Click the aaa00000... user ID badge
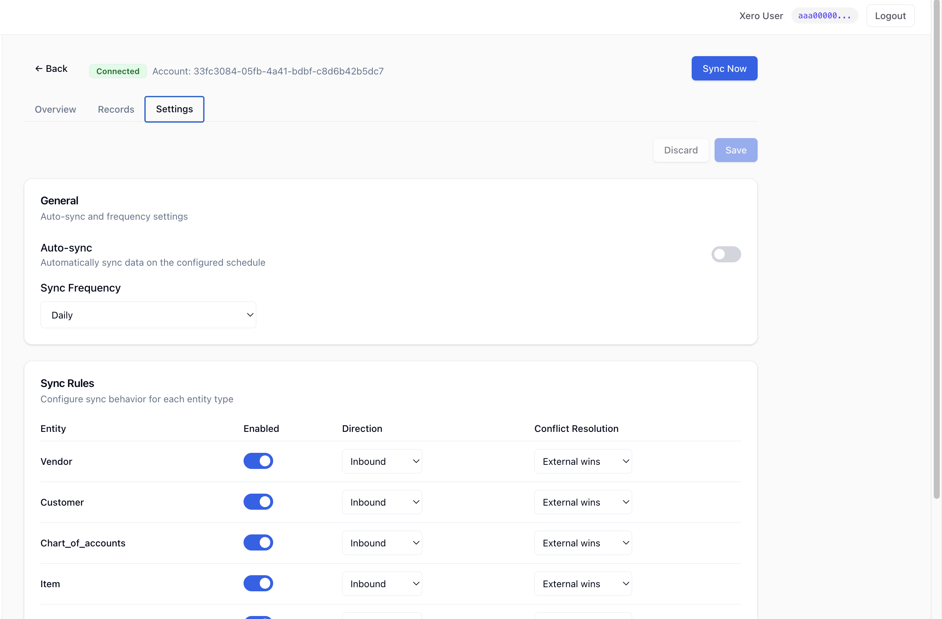This screenshot has height=619, width=942. click(x=824, y=16)
